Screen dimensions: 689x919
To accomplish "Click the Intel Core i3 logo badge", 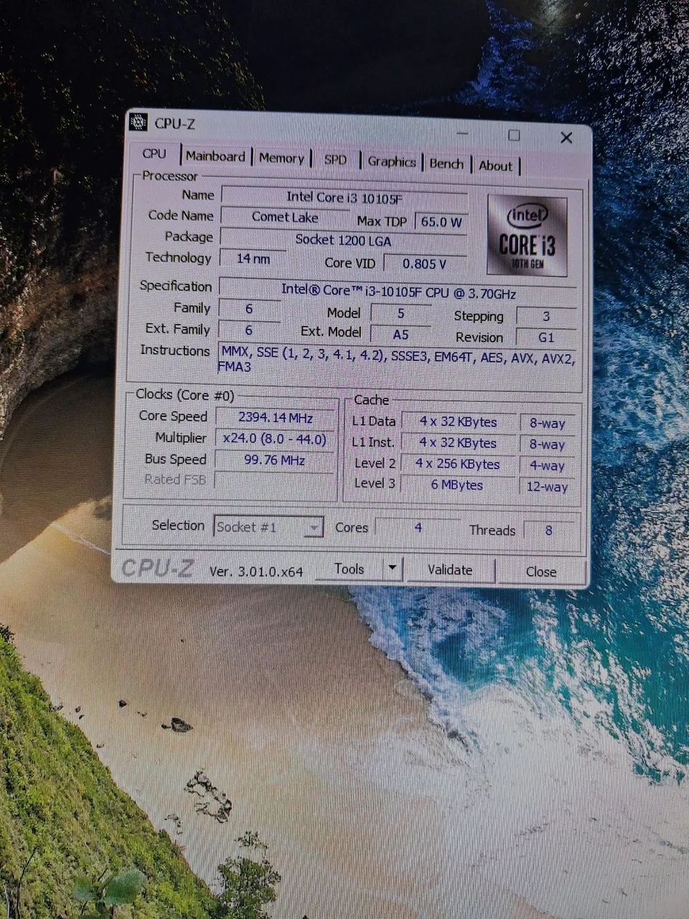I will (x=527, y=236).
